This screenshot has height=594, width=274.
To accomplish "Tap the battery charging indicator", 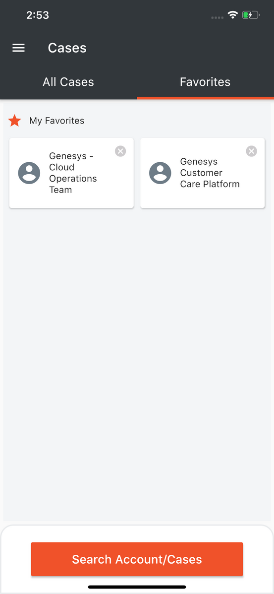I will click(251, 15).
